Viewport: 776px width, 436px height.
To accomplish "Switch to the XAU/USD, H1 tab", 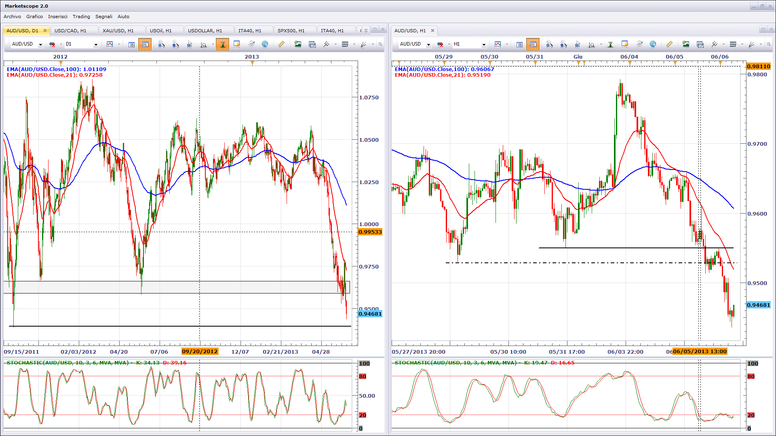I will 118,31.
